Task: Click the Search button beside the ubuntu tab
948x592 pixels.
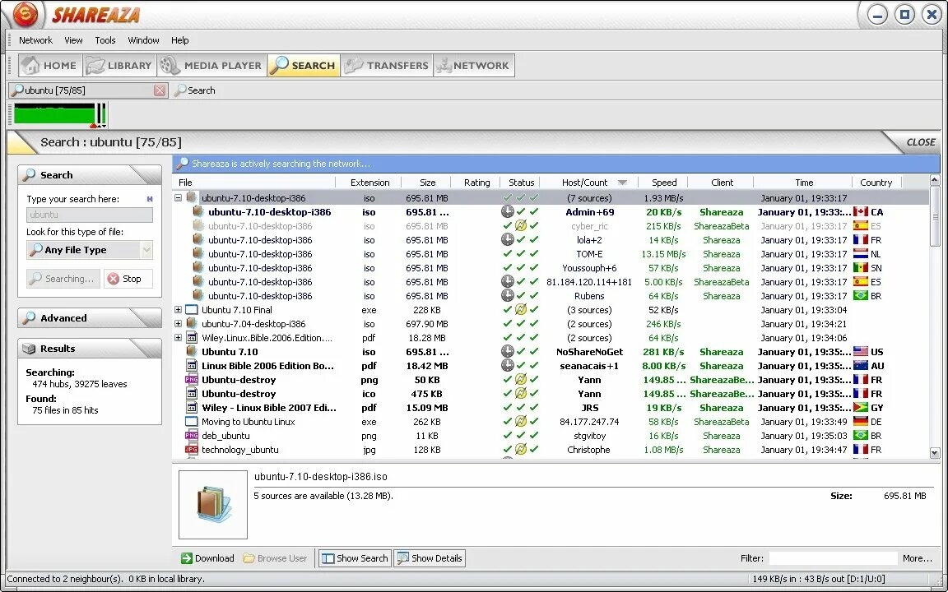Action: 195,90
